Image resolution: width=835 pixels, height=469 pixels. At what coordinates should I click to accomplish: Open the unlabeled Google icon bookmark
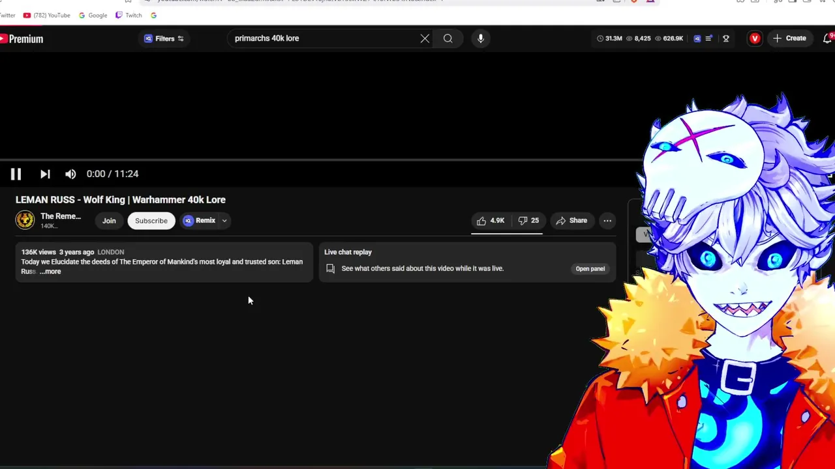point(153,15)
